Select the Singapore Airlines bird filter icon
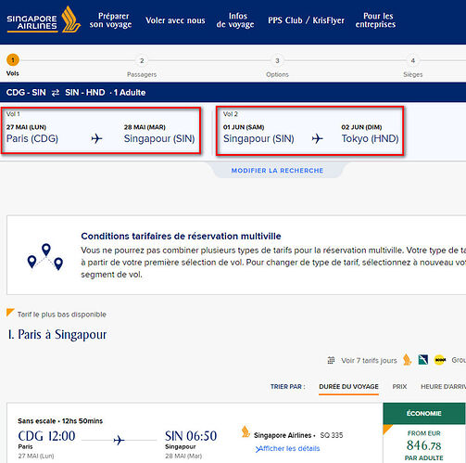Image resolution: width=466 pixels, height=463 pixels. tap(408, 360)
